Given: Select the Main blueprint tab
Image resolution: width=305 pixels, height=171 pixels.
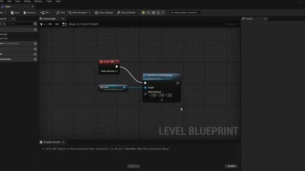Looking at the screenshot, I should point(17,6).
